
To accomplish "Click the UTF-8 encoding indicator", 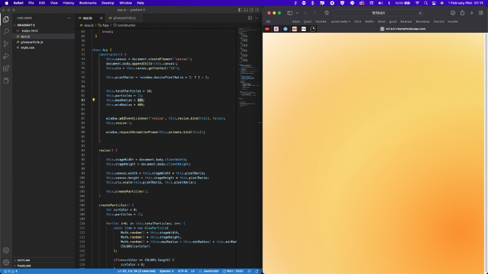I will 182,271.
